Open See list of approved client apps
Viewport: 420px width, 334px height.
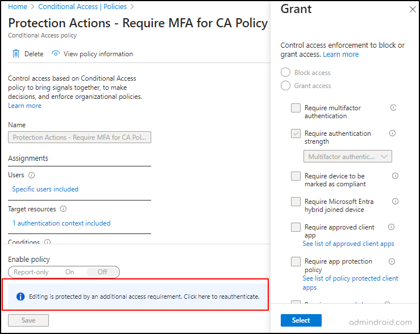tap(348, 244)
